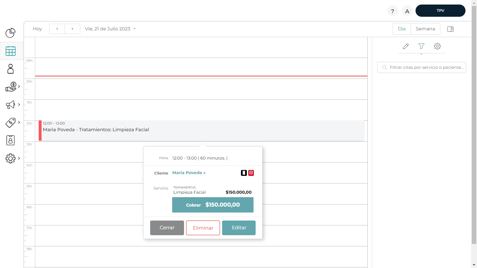Go to next day arrow

pyautogui.click(x=72, y=29)
